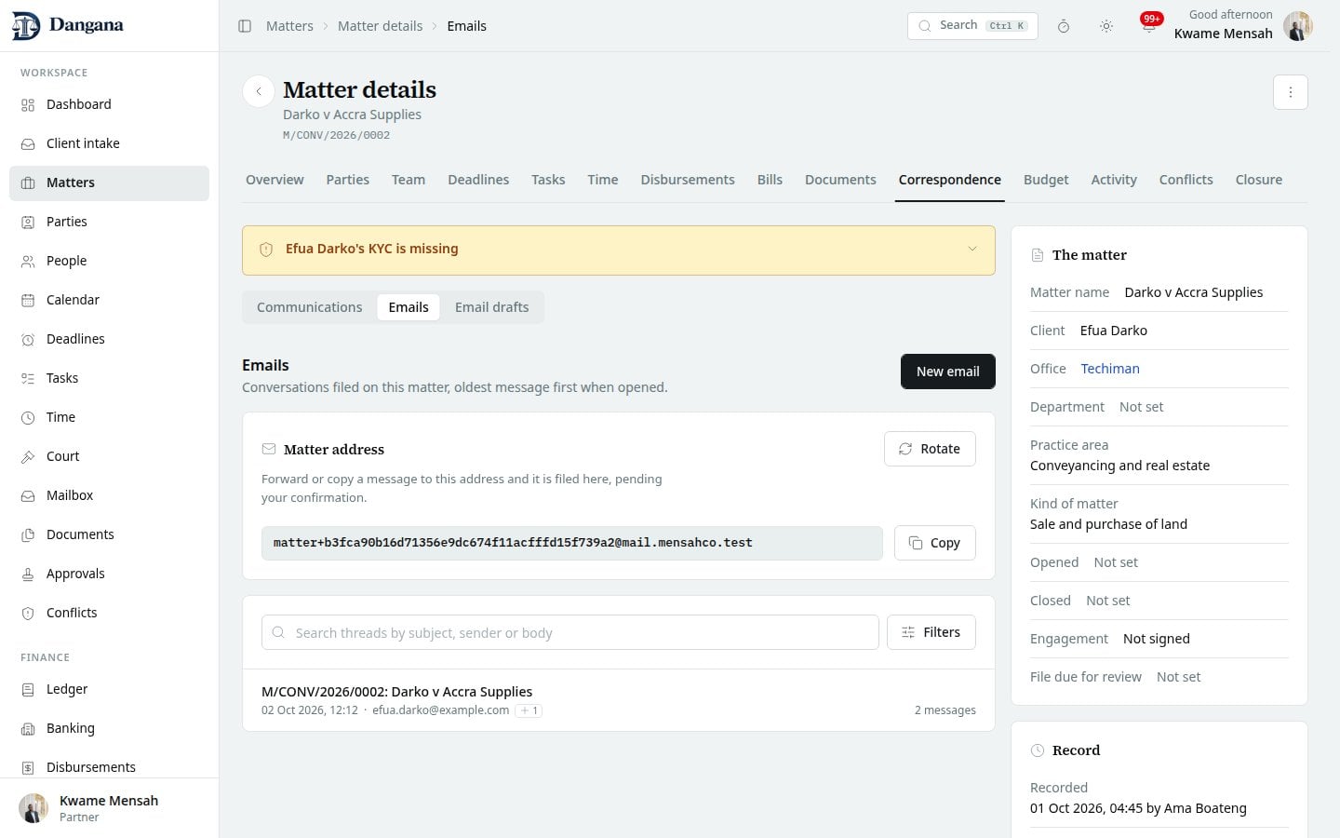Switch theme with the sun icon
Screen dimensions: 1340x838
click(x=1106, y=26)
